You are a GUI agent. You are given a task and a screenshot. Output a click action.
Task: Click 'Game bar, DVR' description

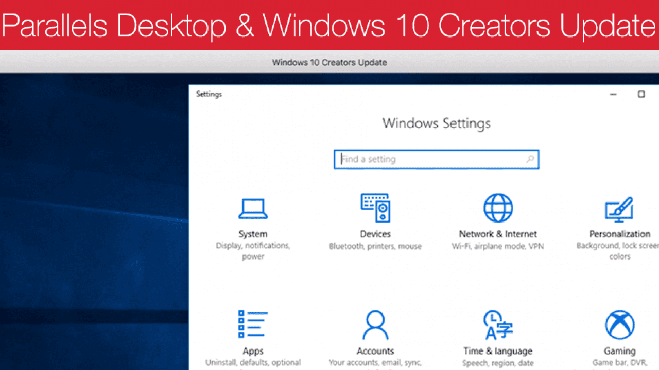point(620,363)
